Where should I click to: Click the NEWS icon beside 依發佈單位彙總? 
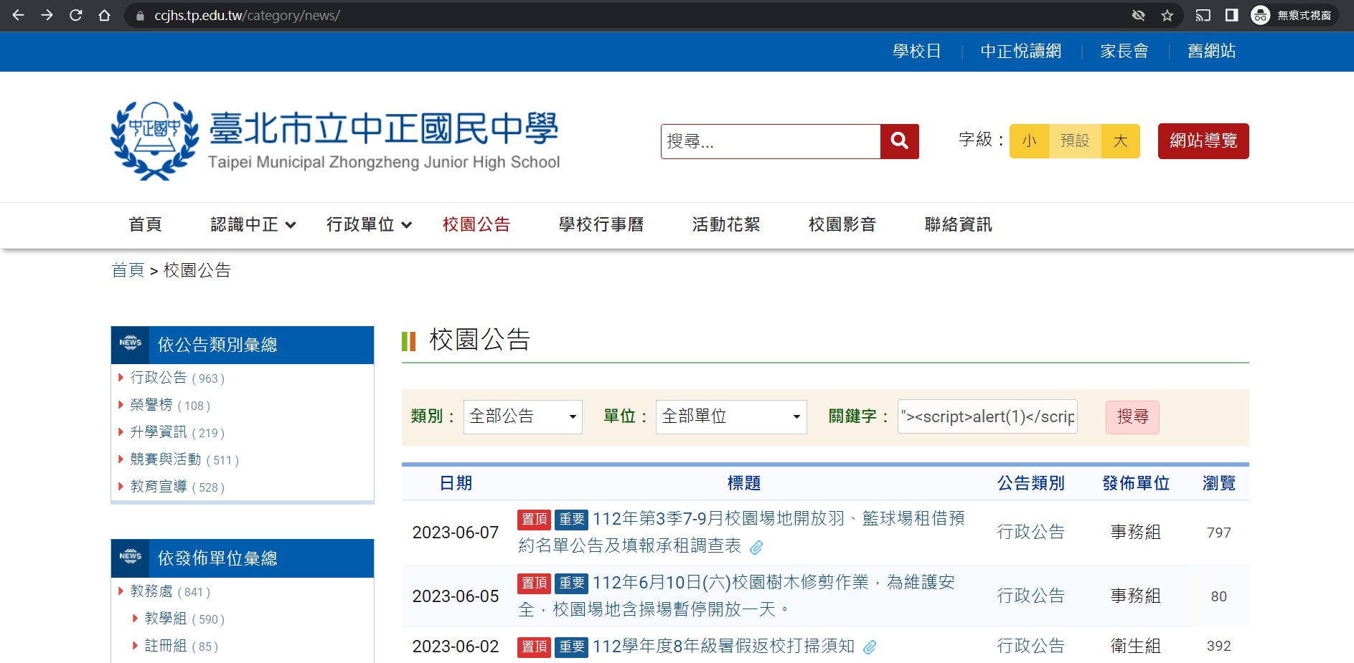(131, 558)
